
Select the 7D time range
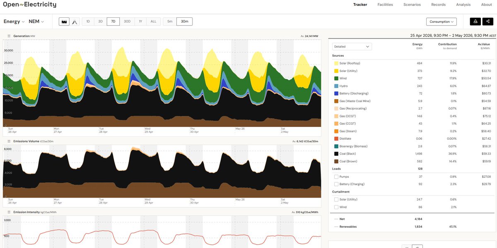coord(113,21)
